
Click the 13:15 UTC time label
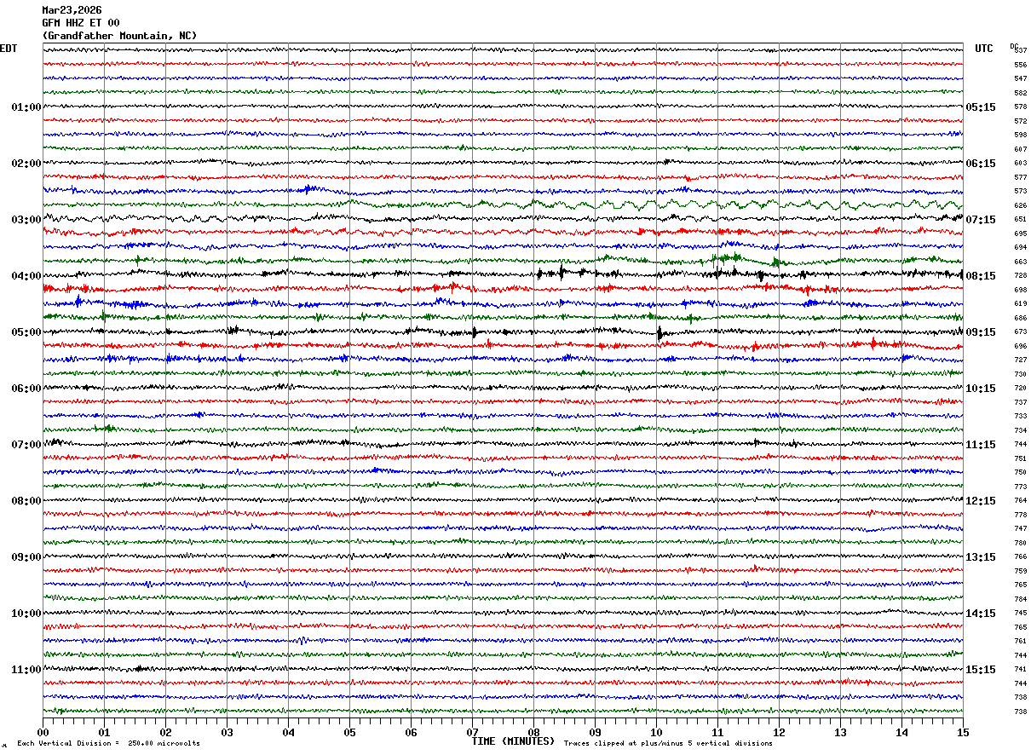(x=981, y=557)
